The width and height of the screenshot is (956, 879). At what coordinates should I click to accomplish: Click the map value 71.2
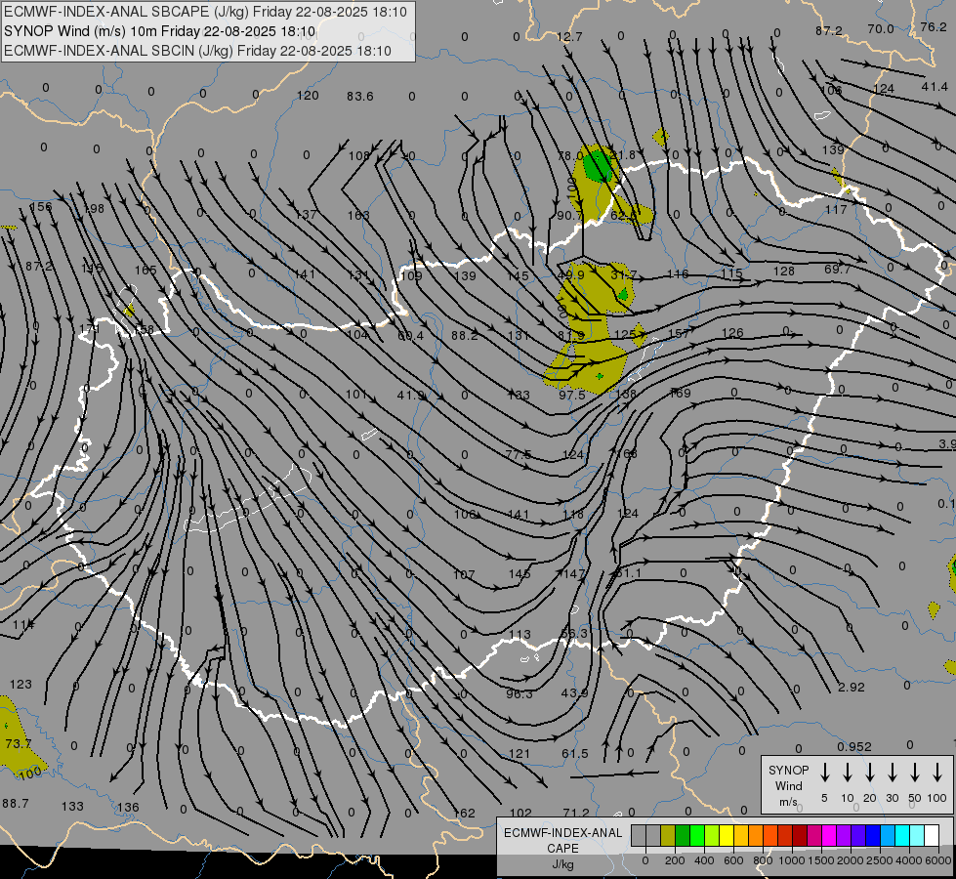click(576, 813)
